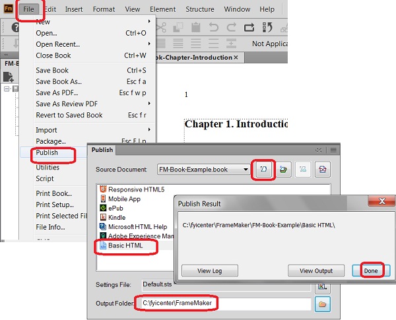Click the Generate selected output icon
The height and width of the screenshot is (320, 396).
(x=263, y=169)
